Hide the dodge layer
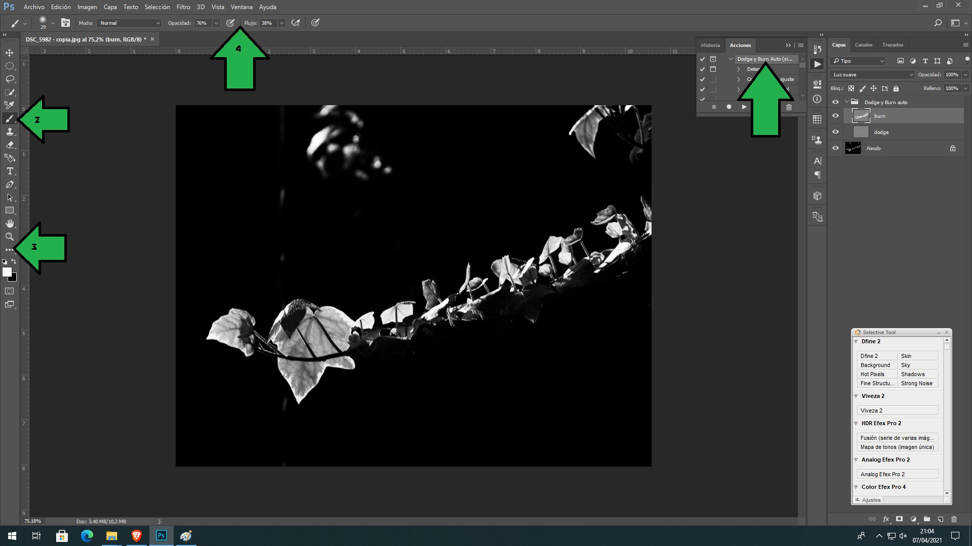 [x=836, y=132]
